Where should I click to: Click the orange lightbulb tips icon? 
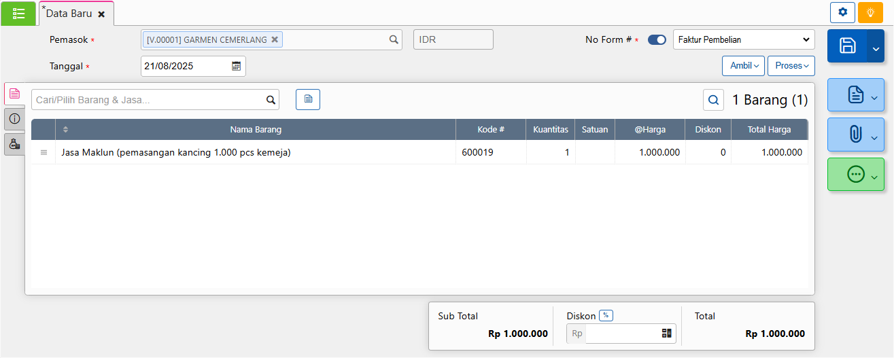[870, 12]
